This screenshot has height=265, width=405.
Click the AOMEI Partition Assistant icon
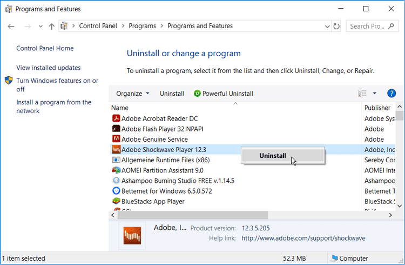pyautogui.click(x=116, y=170)
